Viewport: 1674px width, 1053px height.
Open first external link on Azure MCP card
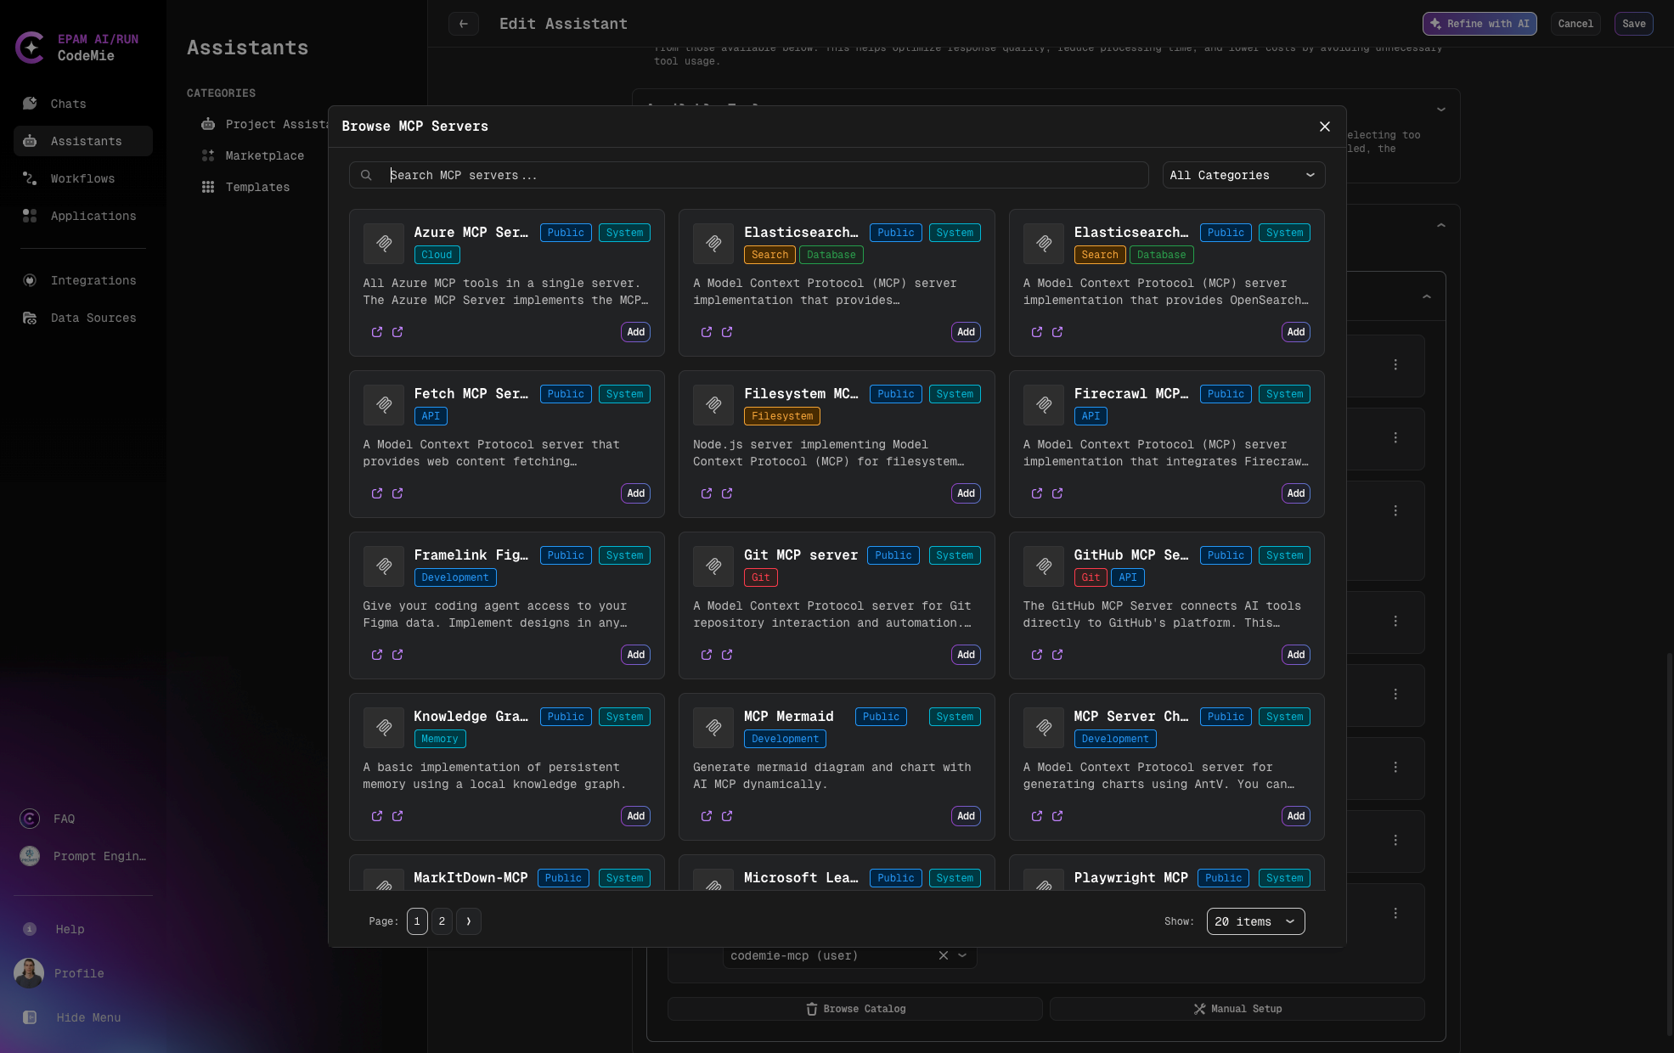pyautogui.click(x=377, y=332)
